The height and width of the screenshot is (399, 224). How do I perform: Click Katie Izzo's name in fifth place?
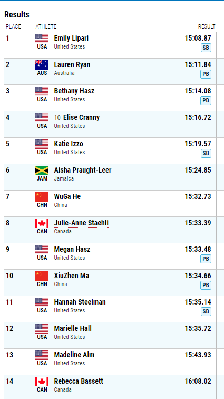click(69, 144)
